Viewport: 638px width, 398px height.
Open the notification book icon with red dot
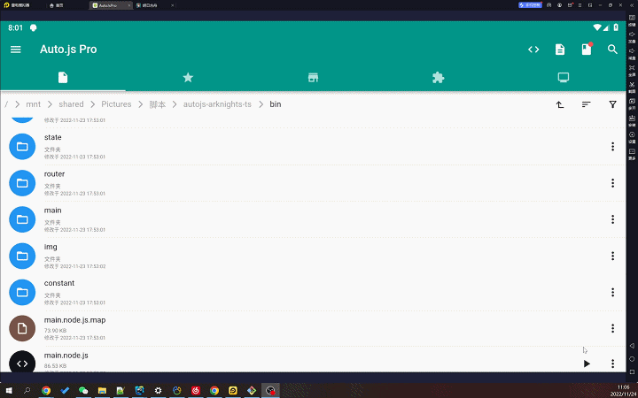point(587,50)
